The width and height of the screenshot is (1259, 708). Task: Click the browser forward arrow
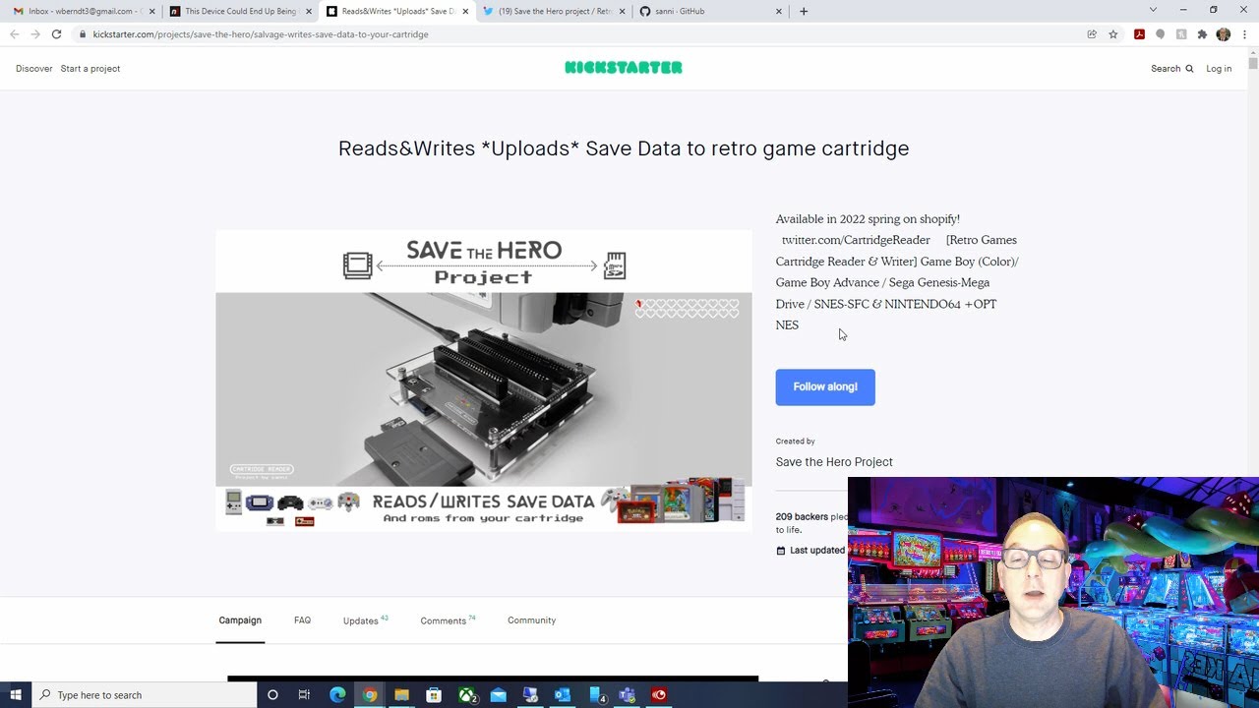tap(35, 34)
